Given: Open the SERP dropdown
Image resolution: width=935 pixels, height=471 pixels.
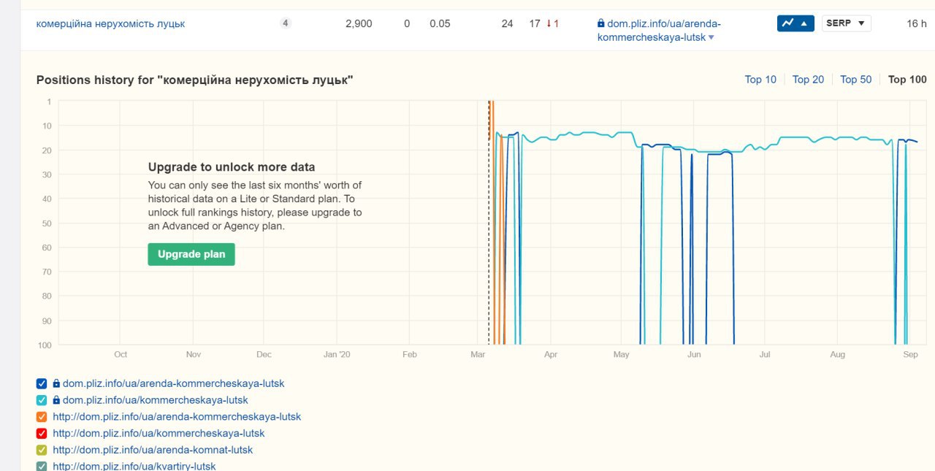Looking at the screenshot, I should point(846,23).
